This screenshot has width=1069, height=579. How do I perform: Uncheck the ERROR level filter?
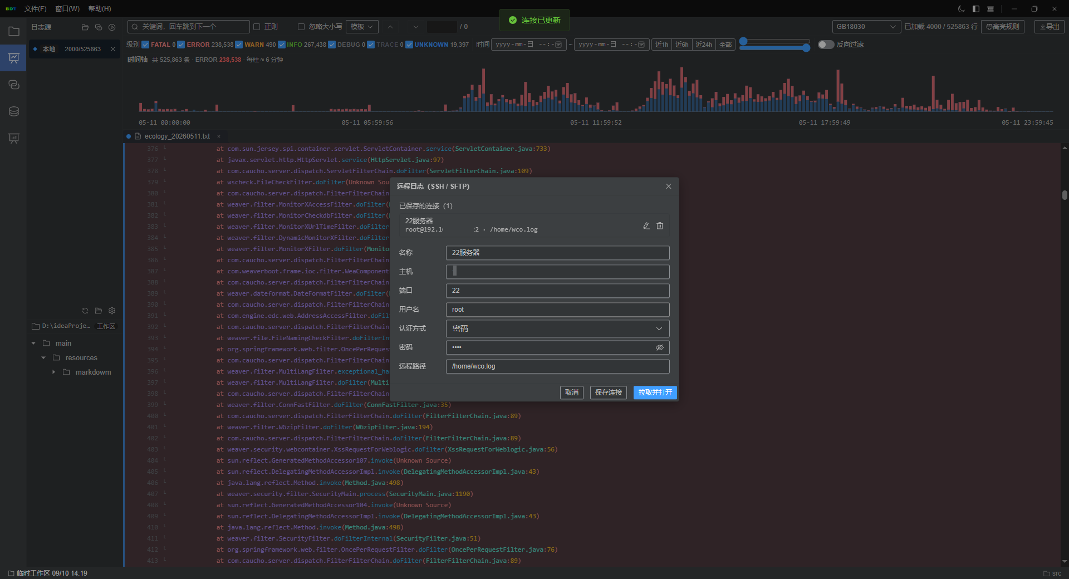pos(181,45)
